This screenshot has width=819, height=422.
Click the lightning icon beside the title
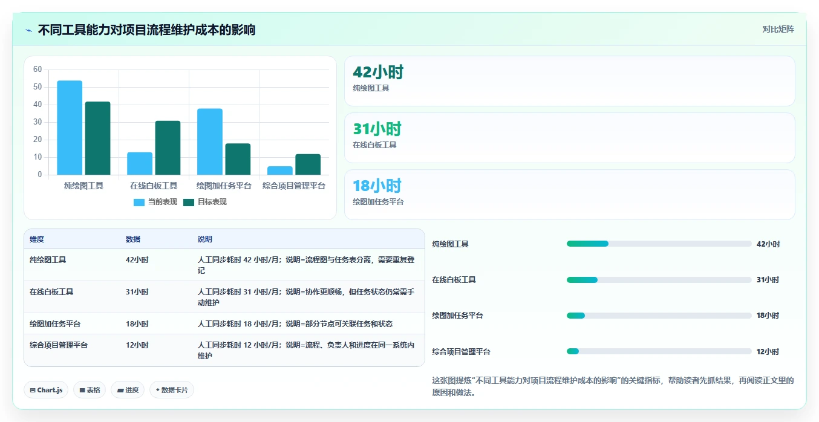(29, 30)
